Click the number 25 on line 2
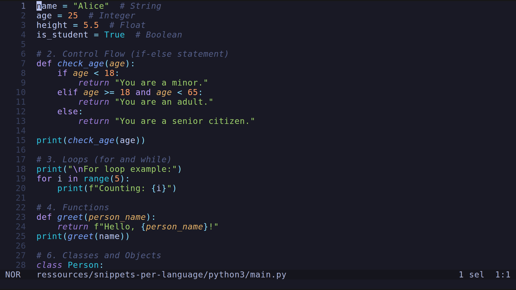Viewport: 516px width, 290px height. [73, 15]
